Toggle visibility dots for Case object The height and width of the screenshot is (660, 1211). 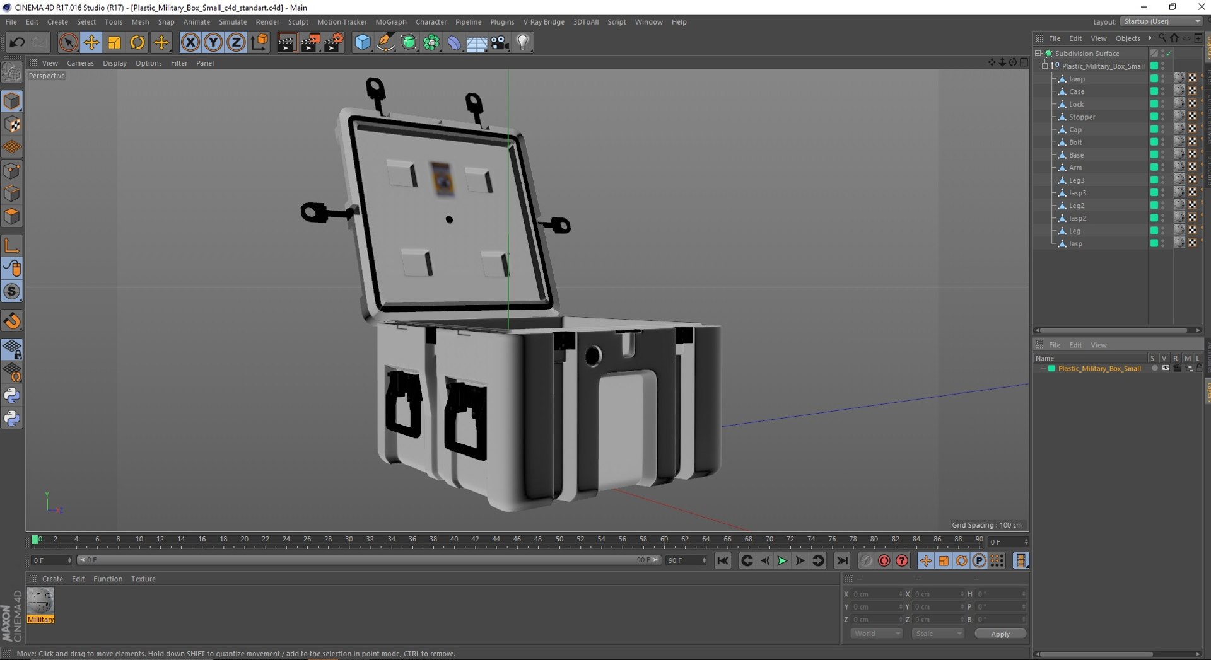[x=1163, y=91]
